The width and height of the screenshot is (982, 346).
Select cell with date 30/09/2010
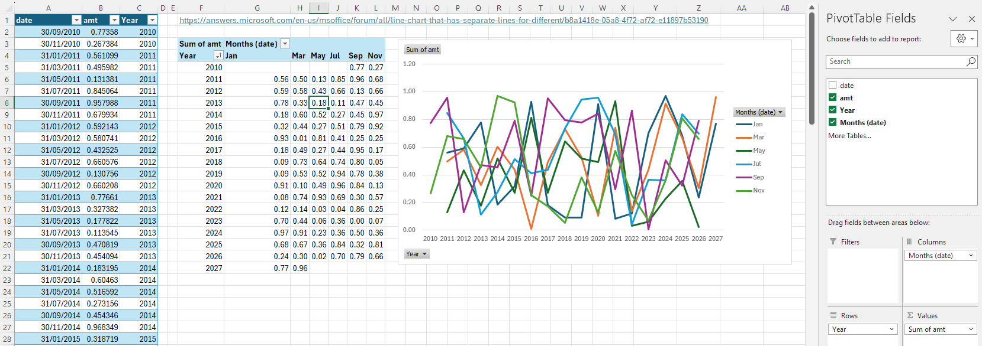point(48,32)
